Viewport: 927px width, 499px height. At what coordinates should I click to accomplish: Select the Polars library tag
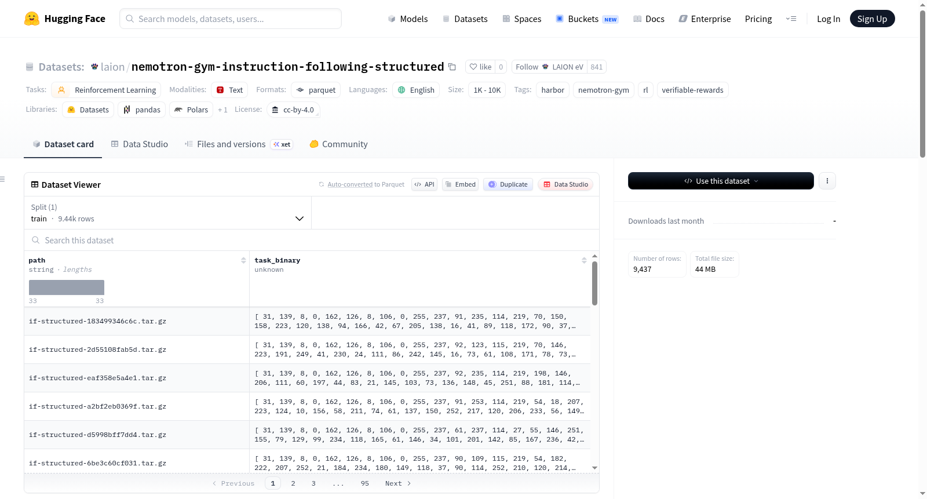click(x=191, y=110)
